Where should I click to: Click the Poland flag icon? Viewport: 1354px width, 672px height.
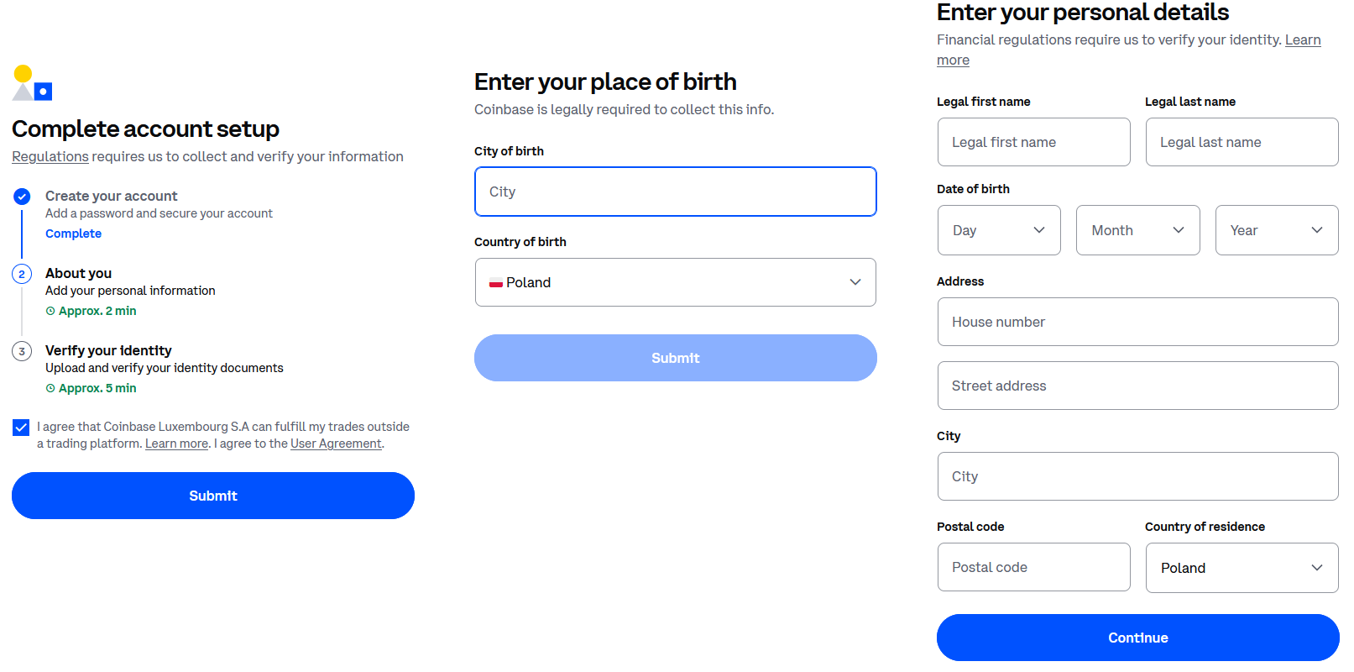tap(496, 283)
